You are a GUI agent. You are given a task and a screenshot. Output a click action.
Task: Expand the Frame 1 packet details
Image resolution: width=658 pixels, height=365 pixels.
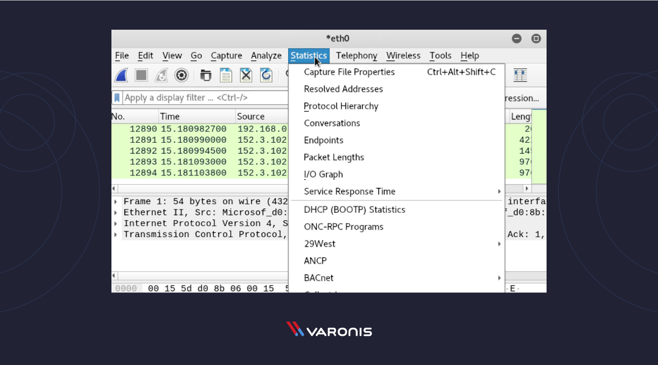116,201
